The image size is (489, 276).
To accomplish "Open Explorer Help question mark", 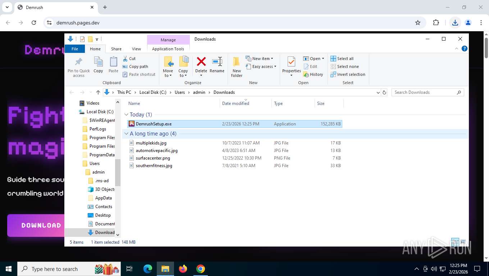I will tap(464, 49).
